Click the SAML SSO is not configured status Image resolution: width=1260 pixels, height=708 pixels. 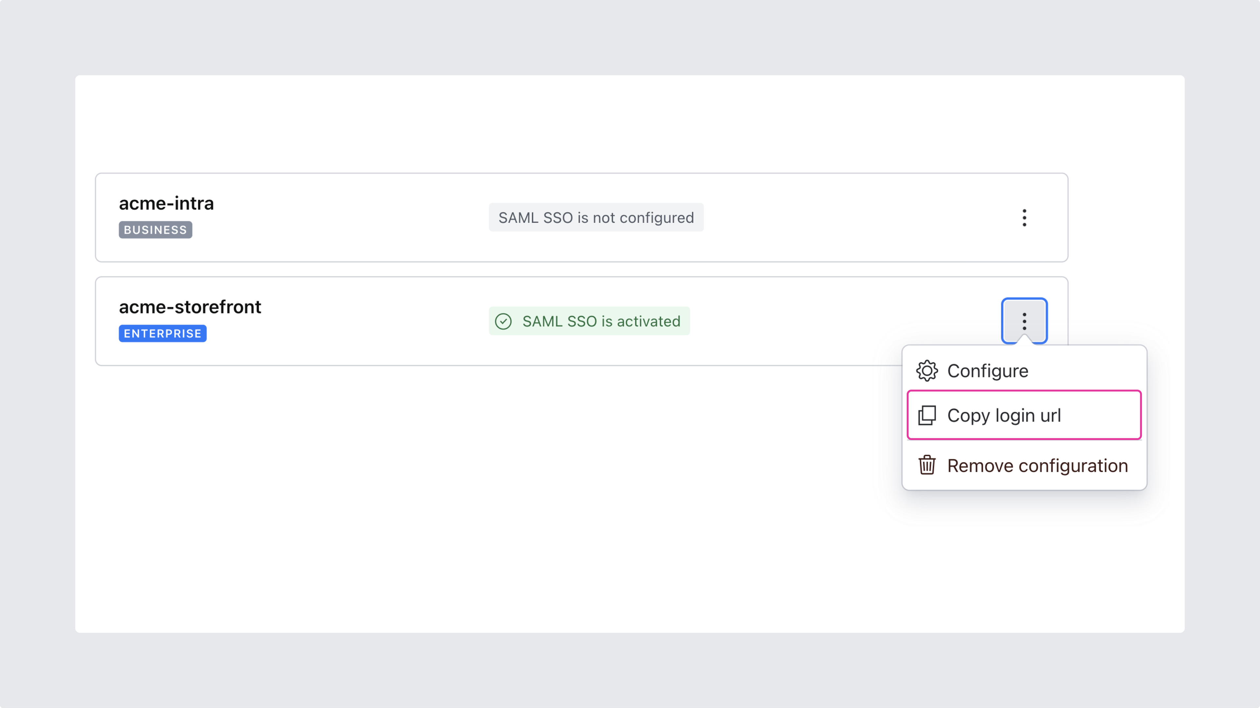[596, 218]
